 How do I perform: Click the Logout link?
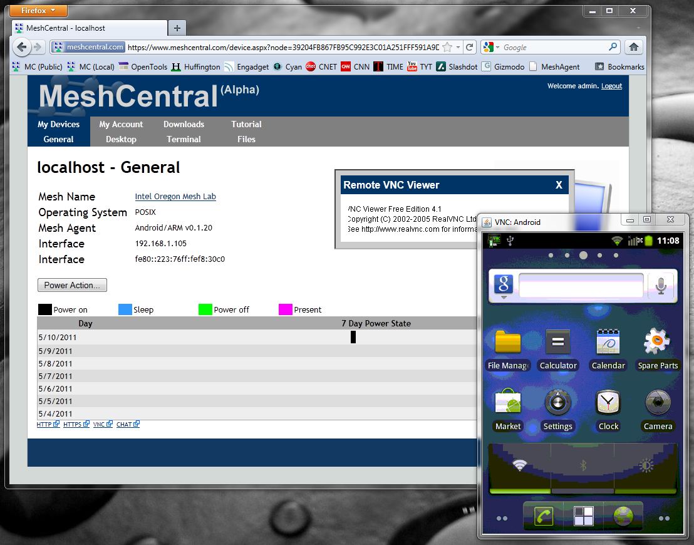(x=611, y=86)
